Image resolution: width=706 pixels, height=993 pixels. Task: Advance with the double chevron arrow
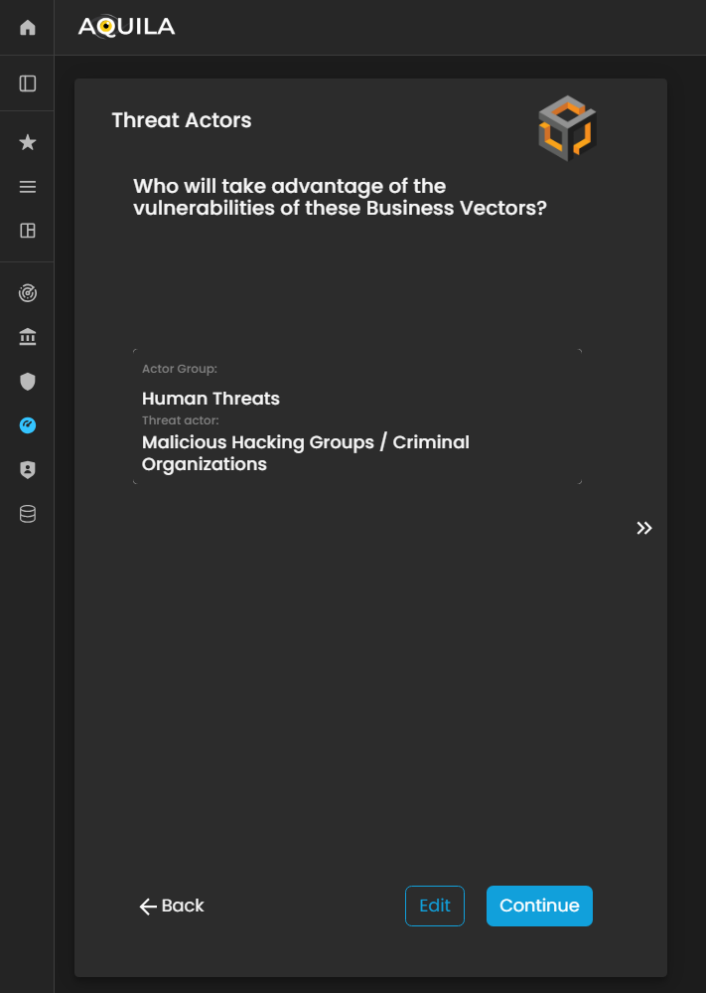point(644,528)
